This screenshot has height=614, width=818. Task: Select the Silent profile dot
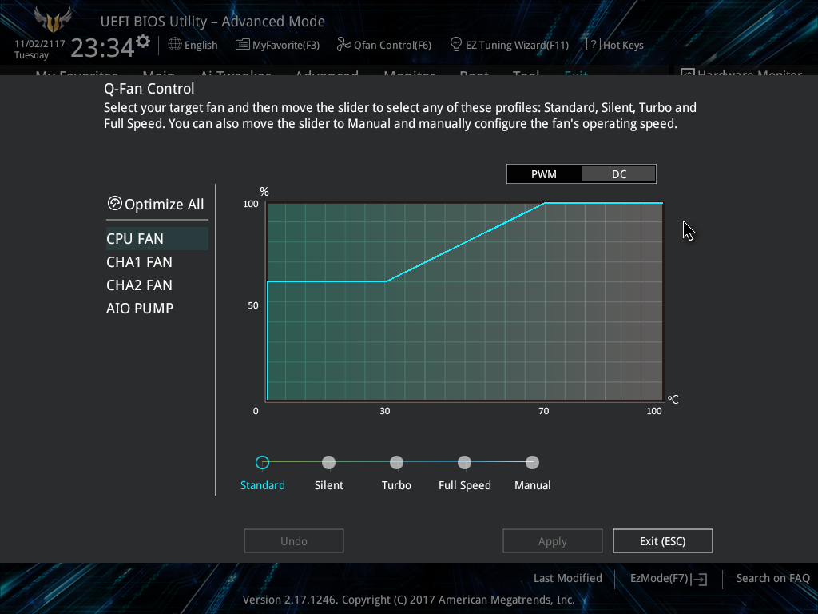pyautogui.click(x=328, y=463)
